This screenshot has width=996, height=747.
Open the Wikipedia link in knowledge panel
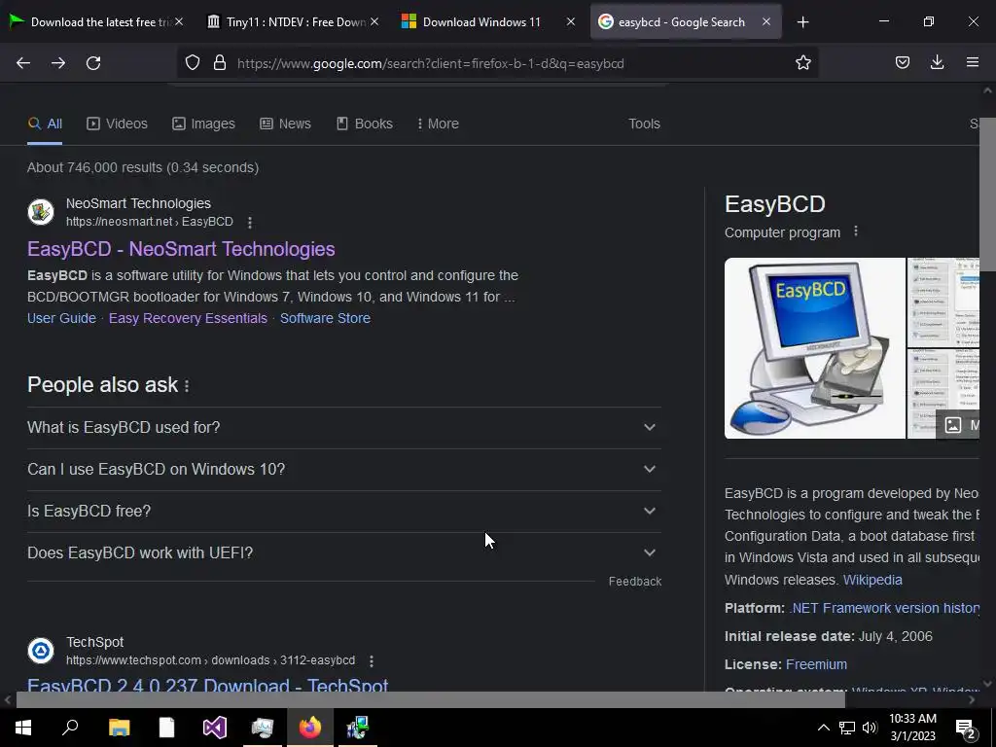coord(872,580)
